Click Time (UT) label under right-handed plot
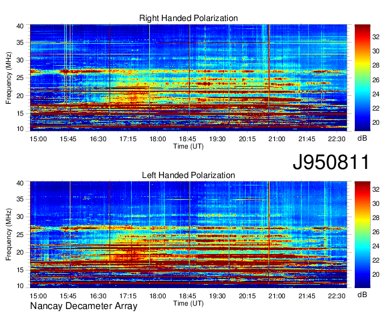 (x=188, y=146)
